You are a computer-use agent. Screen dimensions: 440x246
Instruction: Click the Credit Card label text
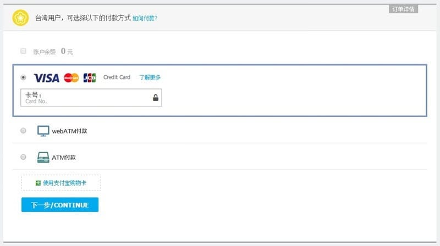click(x=117, y=77)
